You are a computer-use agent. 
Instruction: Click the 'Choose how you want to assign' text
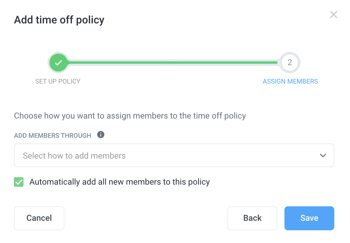130,116
